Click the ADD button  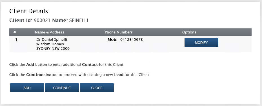pos(27,88)
